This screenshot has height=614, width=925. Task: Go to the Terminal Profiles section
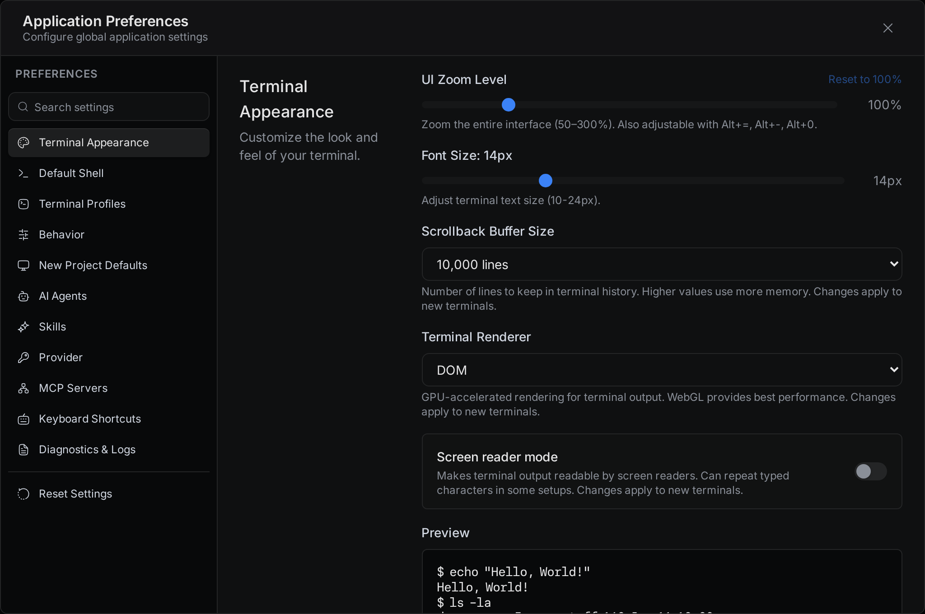(109, 204)
